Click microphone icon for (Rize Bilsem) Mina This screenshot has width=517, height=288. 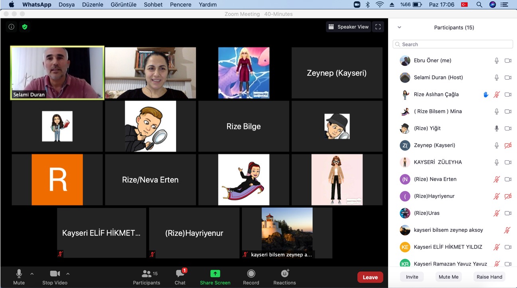click(497, 111)
